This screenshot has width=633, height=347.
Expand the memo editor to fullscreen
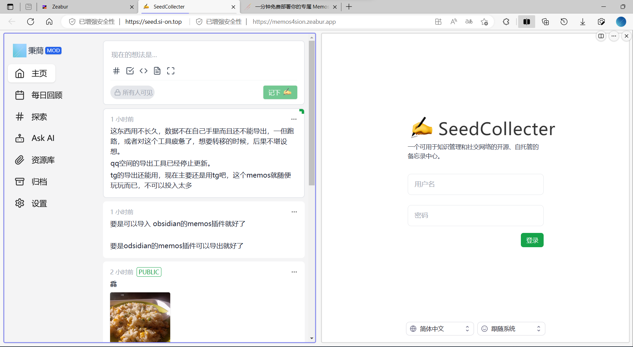pyautogui.click(x=171, y=71)
